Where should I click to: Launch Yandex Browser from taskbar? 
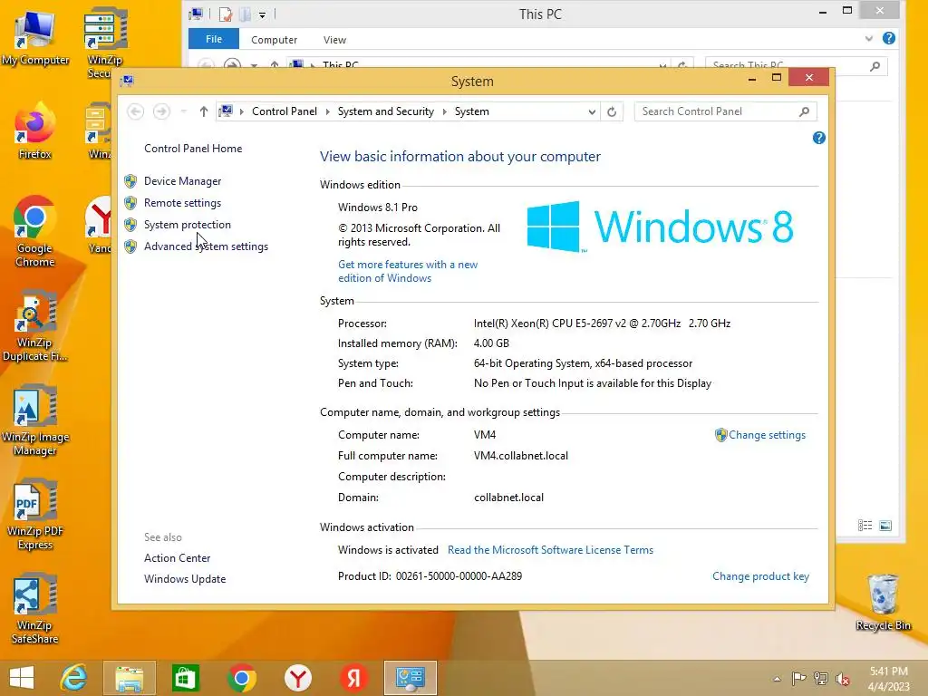point(297,678)
